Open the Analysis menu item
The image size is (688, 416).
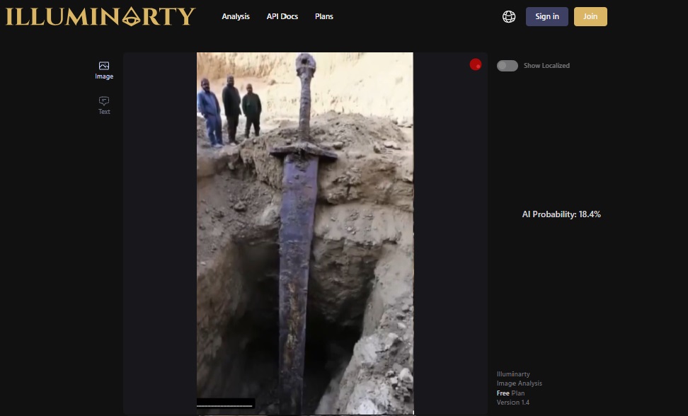tap(236, 16)
